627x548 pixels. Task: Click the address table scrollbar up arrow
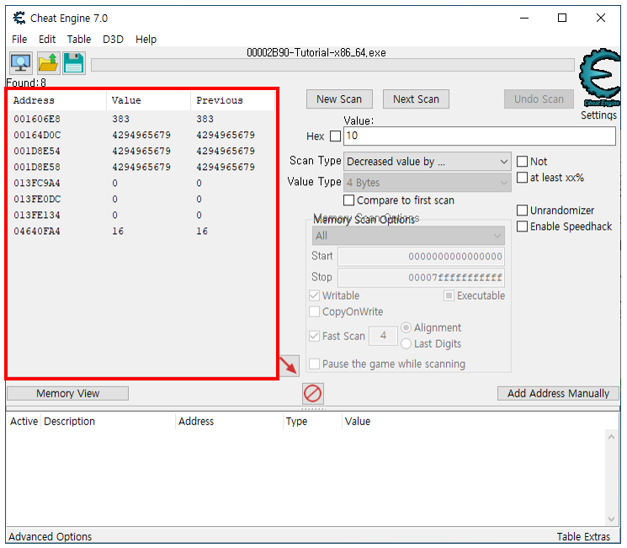point(611,437)
